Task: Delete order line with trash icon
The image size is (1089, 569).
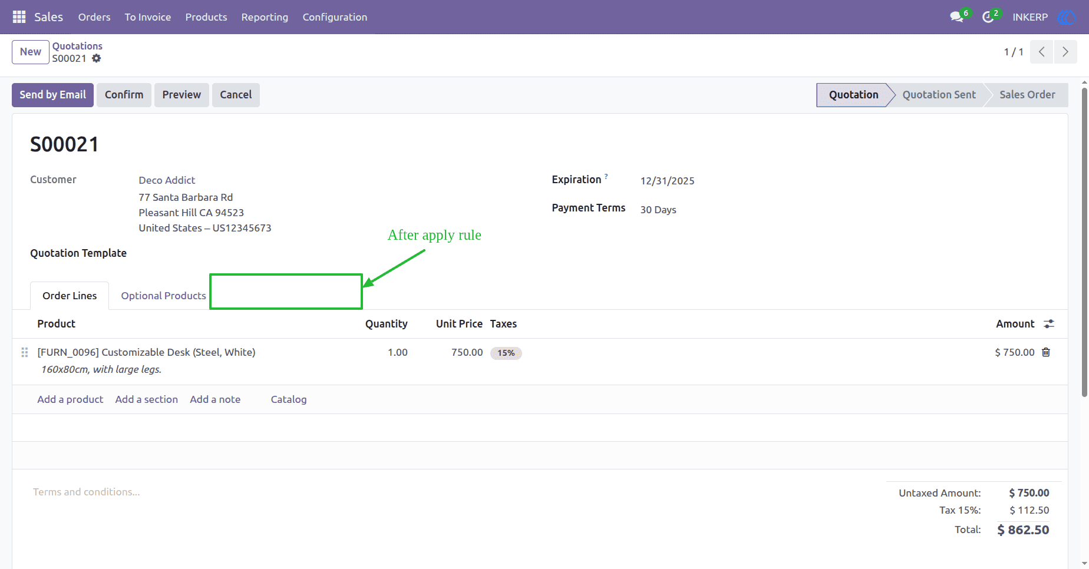Action: pyautogui.click(x=1046, y=352)
